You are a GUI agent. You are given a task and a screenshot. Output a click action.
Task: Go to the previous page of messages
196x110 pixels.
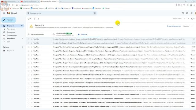click(x=184, y=19)
